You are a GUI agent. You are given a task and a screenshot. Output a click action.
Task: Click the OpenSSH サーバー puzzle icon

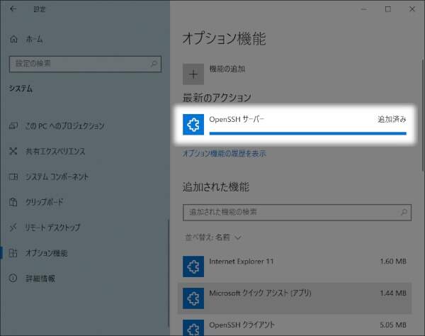coord(193,125)
